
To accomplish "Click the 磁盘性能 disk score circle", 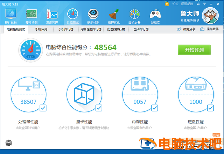I will tap(196, 94).
